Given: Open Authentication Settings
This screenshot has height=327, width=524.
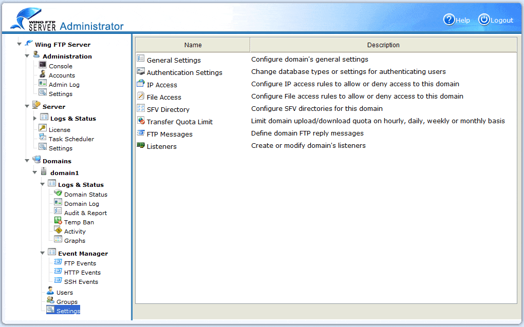Looking at the screenshot, I should (184, 72).
